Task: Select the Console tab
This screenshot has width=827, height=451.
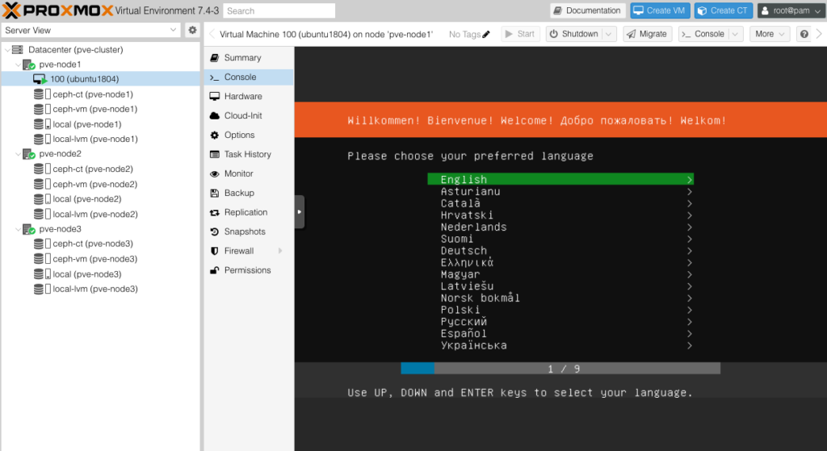Action: click(x=249, y=77)
